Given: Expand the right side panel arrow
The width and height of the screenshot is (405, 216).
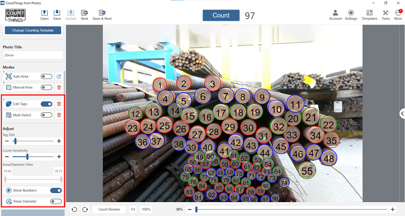Looking at the screenshot, I should pos(402,114).
